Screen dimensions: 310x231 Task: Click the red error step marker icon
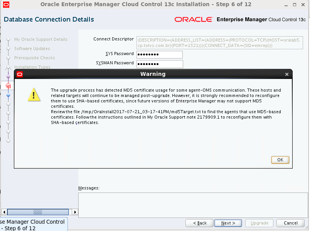(x=8, y=86)
